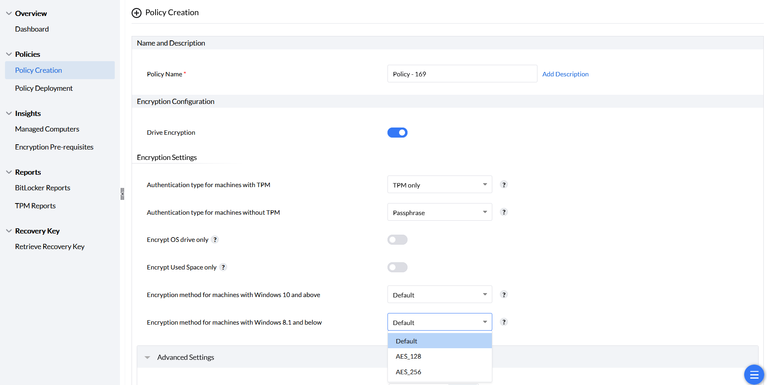767x385 pixels.
Task: Open Policy Deployment in the sidebar
Action: tap(44, 88)
